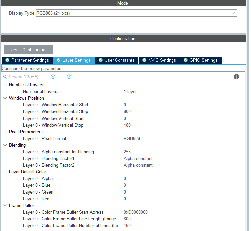The image size is (251, 231).
Task: Select 'Layer 0 - Color Frame Buffer Start Adress' label
Action: [63, 212]
